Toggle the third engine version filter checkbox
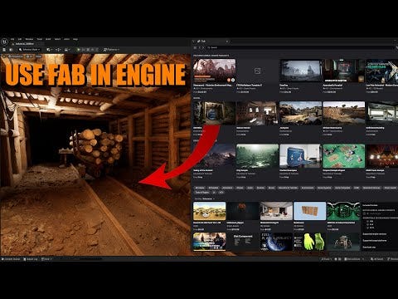This screenshot has width=398, height=299. tap(367, 228)
